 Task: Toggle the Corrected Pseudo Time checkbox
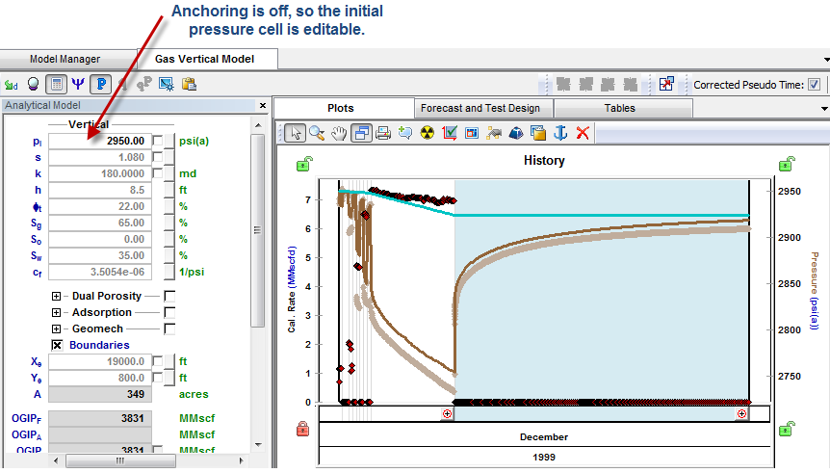point(815,85)
